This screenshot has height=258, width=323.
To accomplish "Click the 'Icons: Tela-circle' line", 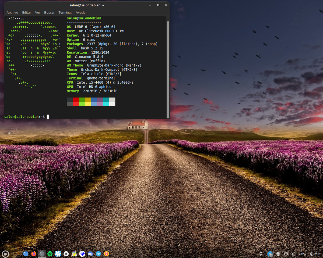I will click(x=94, y=74).
